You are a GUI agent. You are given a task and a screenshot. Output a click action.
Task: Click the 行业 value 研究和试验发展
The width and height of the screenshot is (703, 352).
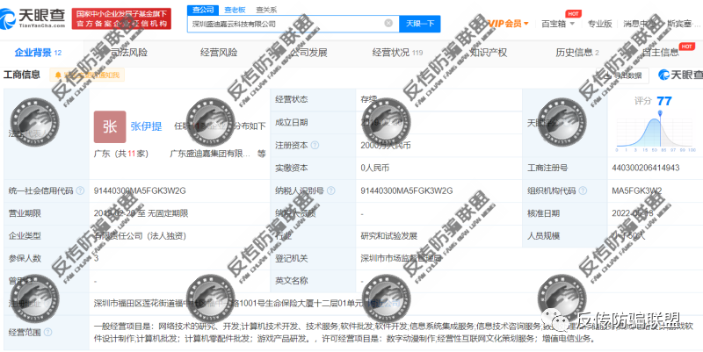(x=388, y=236)
